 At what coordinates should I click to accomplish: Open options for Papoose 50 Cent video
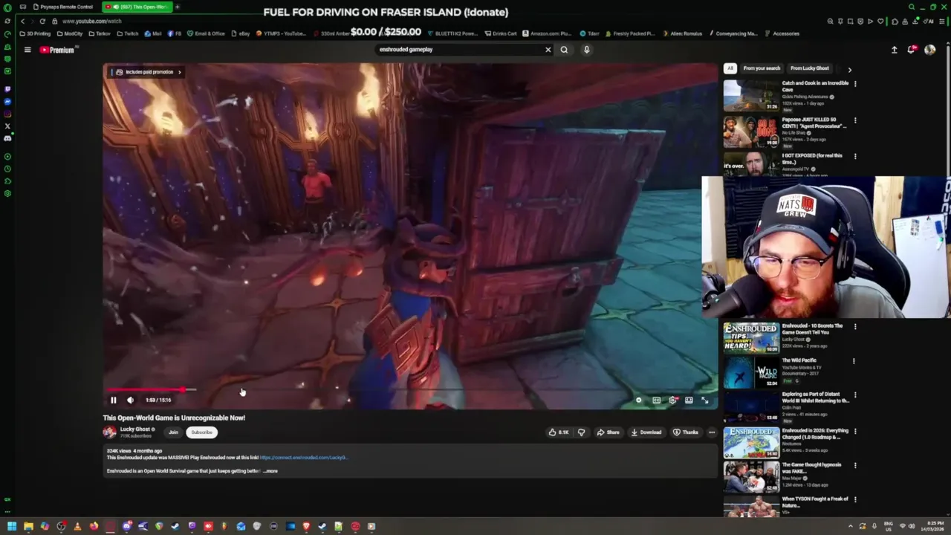[x=855, y=120]
